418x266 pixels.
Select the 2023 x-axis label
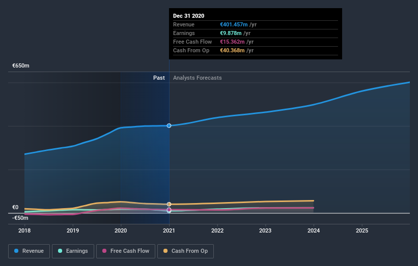click(265, 230)
